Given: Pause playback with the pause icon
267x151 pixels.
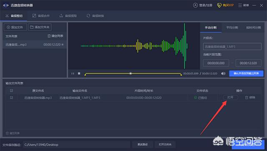Looking at the screenshot, I should tap(73, 73).
